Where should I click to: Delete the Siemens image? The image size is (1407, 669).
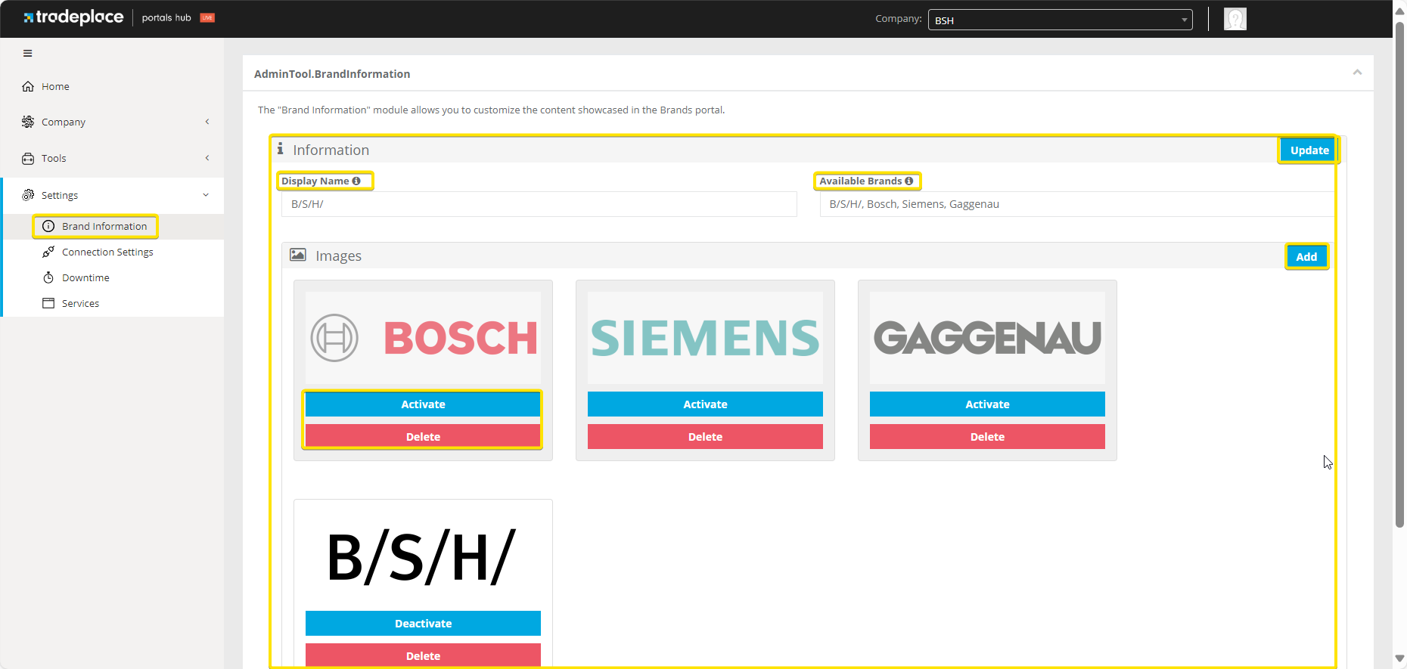705,437
